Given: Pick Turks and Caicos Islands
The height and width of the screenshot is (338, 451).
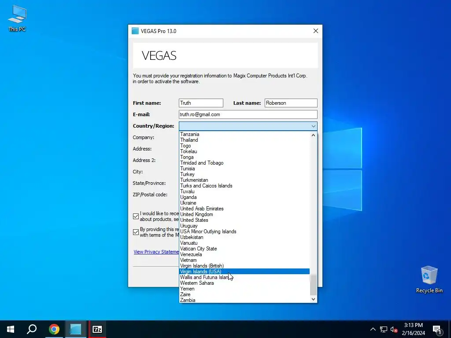Looking at the screenshot, I should pyautogui.click(x=244, y=186).
